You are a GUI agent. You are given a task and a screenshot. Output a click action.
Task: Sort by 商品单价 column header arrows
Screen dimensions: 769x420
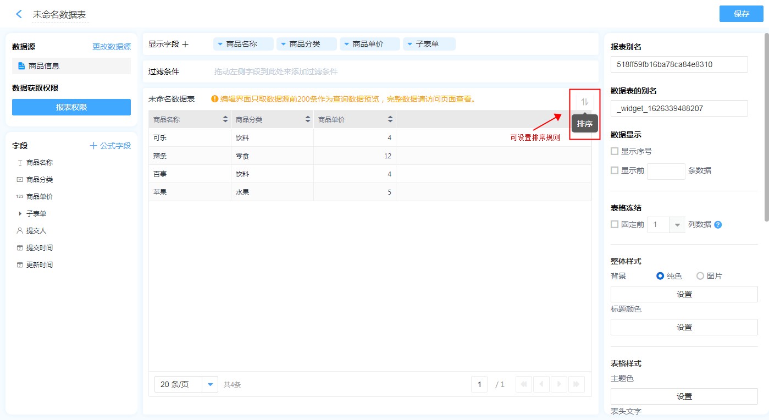coord(390,119)
